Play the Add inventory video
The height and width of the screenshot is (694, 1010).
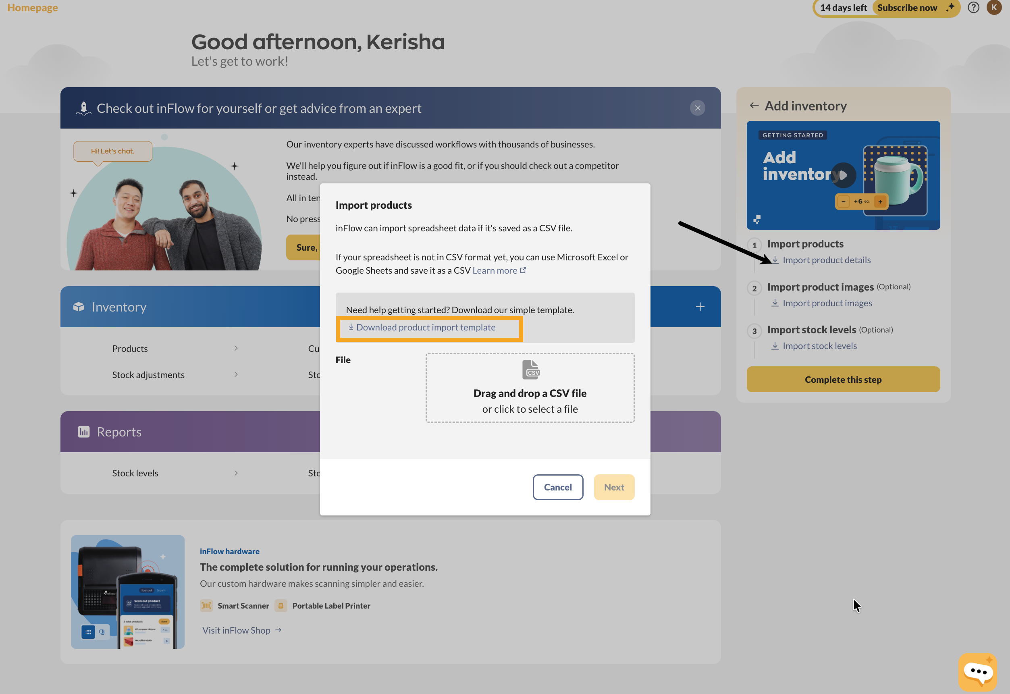(844, 175)
